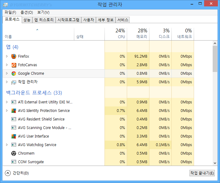
Task: Open the 옵션 menu
Action: tap(27, 13)
